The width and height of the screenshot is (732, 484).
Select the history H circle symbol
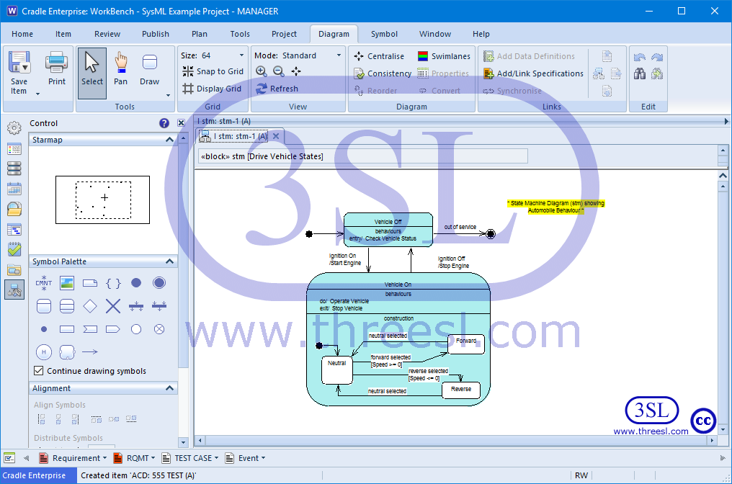(x=44, y=352)
